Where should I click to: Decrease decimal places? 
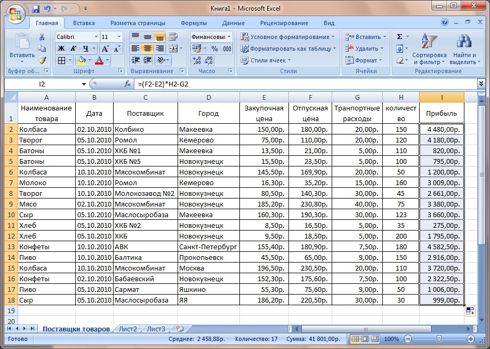pyautogui.click(x=208, y=60)
